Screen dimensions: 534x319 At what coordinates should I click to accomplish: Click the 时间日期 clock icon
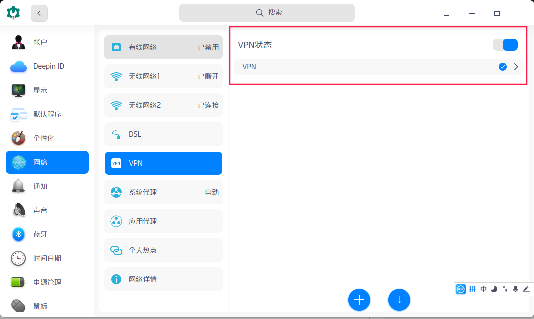(18, 258)
